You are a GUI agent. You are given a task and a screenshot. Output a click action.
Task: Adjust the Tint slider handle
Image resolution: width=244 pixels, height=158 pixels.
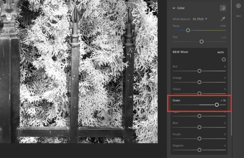(x=202, y=42)
